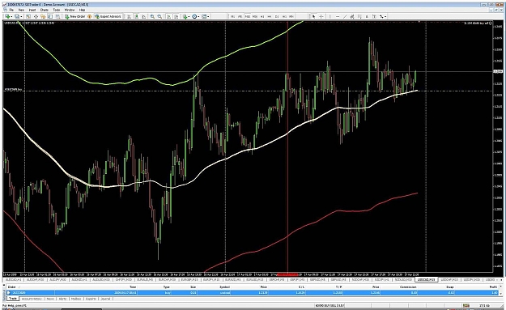This screenshot has height=310, width=506.
Task: Switch to the USDCAD,M15 chart tab
Action: click(x=426, y=280)
